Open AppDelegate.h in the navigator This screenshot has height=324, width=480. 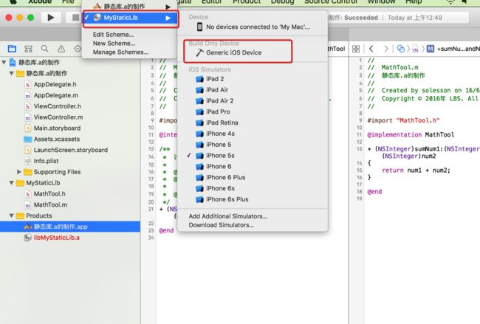(x=55, y=84)
